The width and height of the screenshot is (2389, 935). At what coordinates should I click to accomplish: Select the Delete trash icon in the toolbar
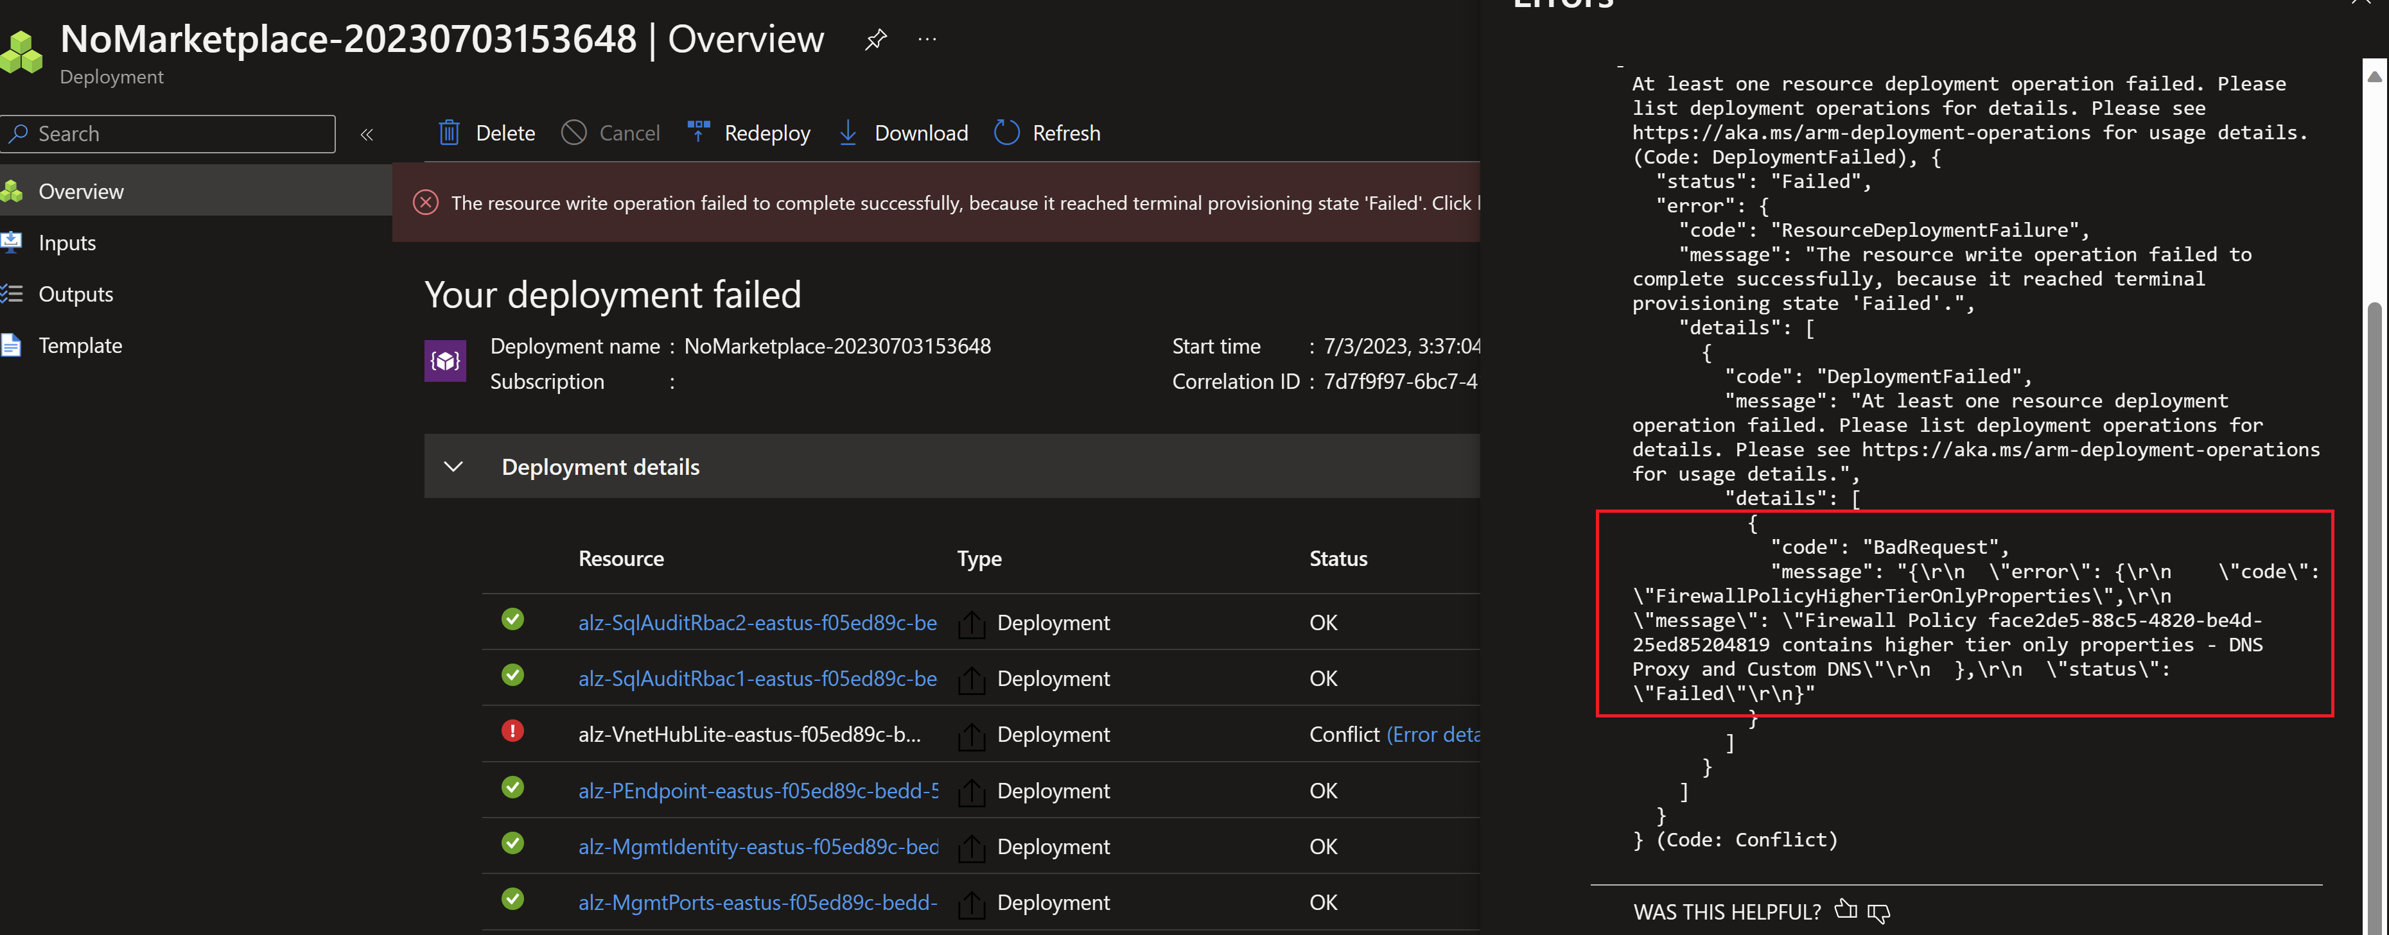pos(449,132)
